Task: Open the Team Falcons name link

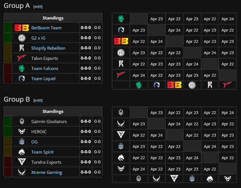Action: tap(45, 68)
